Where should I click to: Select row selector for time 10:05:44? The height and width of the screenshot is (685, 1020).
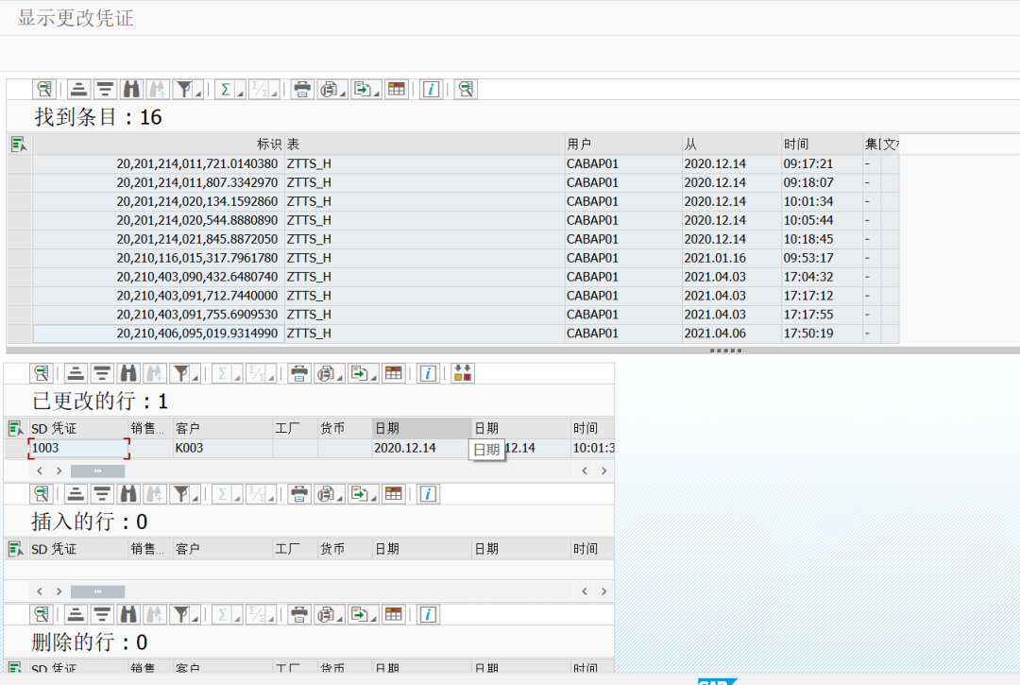(x=20, y=220)
